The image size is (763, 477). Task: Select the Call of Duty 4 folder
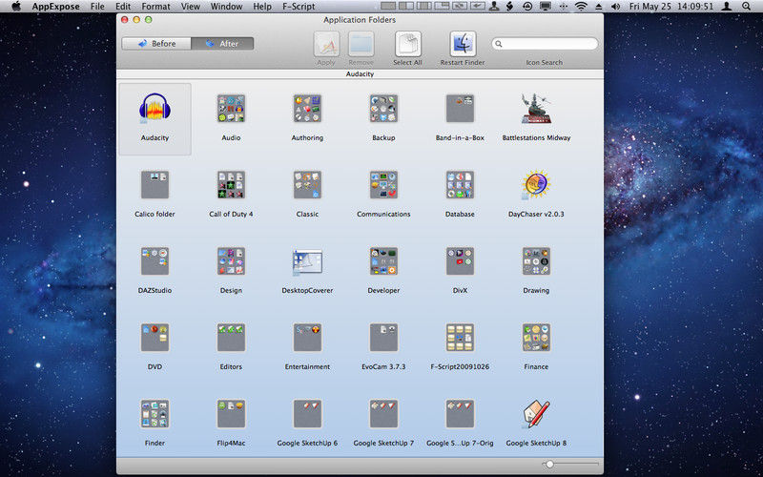pos(231,184)
